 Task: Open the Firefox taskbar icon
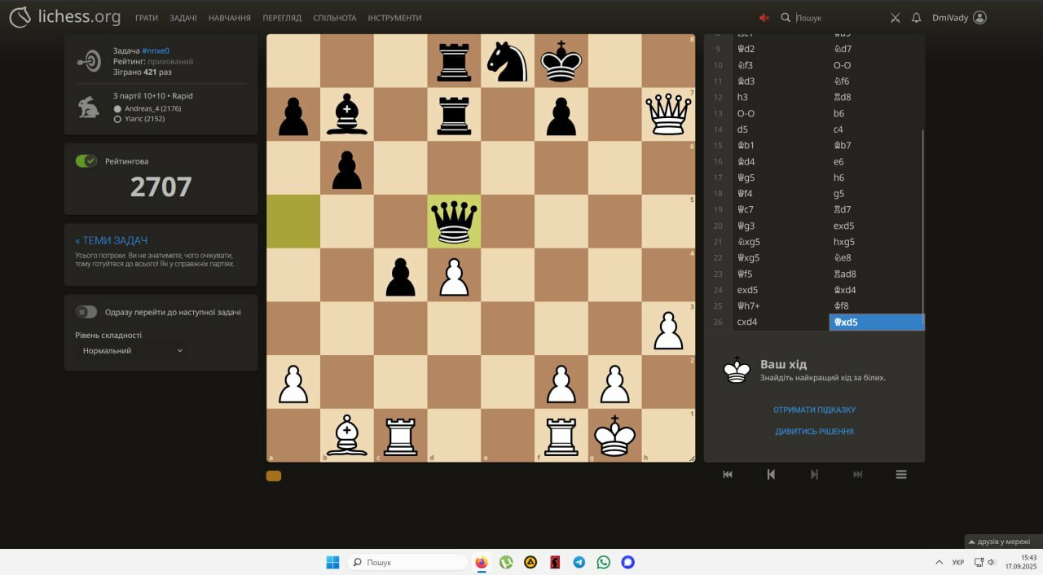(481, 562)
